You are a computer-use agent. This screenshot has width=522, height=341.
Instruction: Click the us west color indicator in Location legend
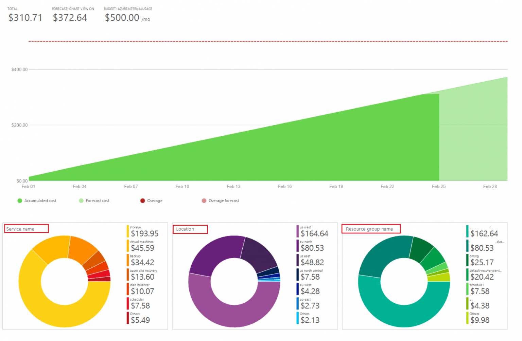298,230
